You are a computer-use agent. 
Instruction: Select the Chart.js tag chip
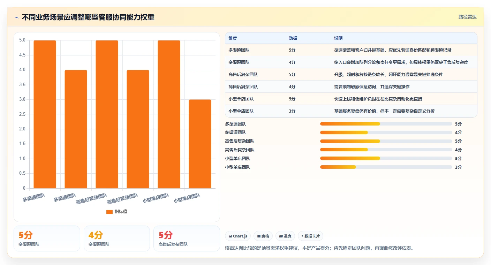point(238,236)
